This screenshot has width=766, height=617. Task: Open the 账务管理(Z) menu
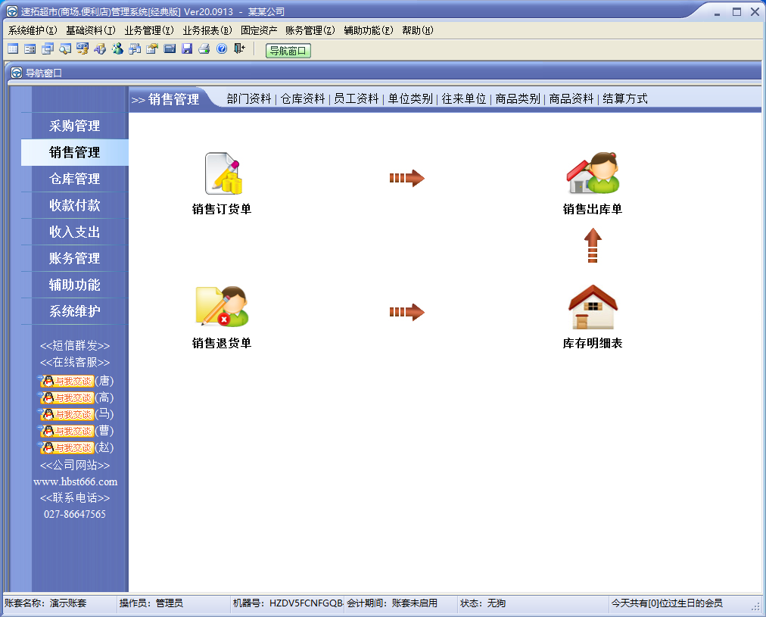[x=310, y=30]
